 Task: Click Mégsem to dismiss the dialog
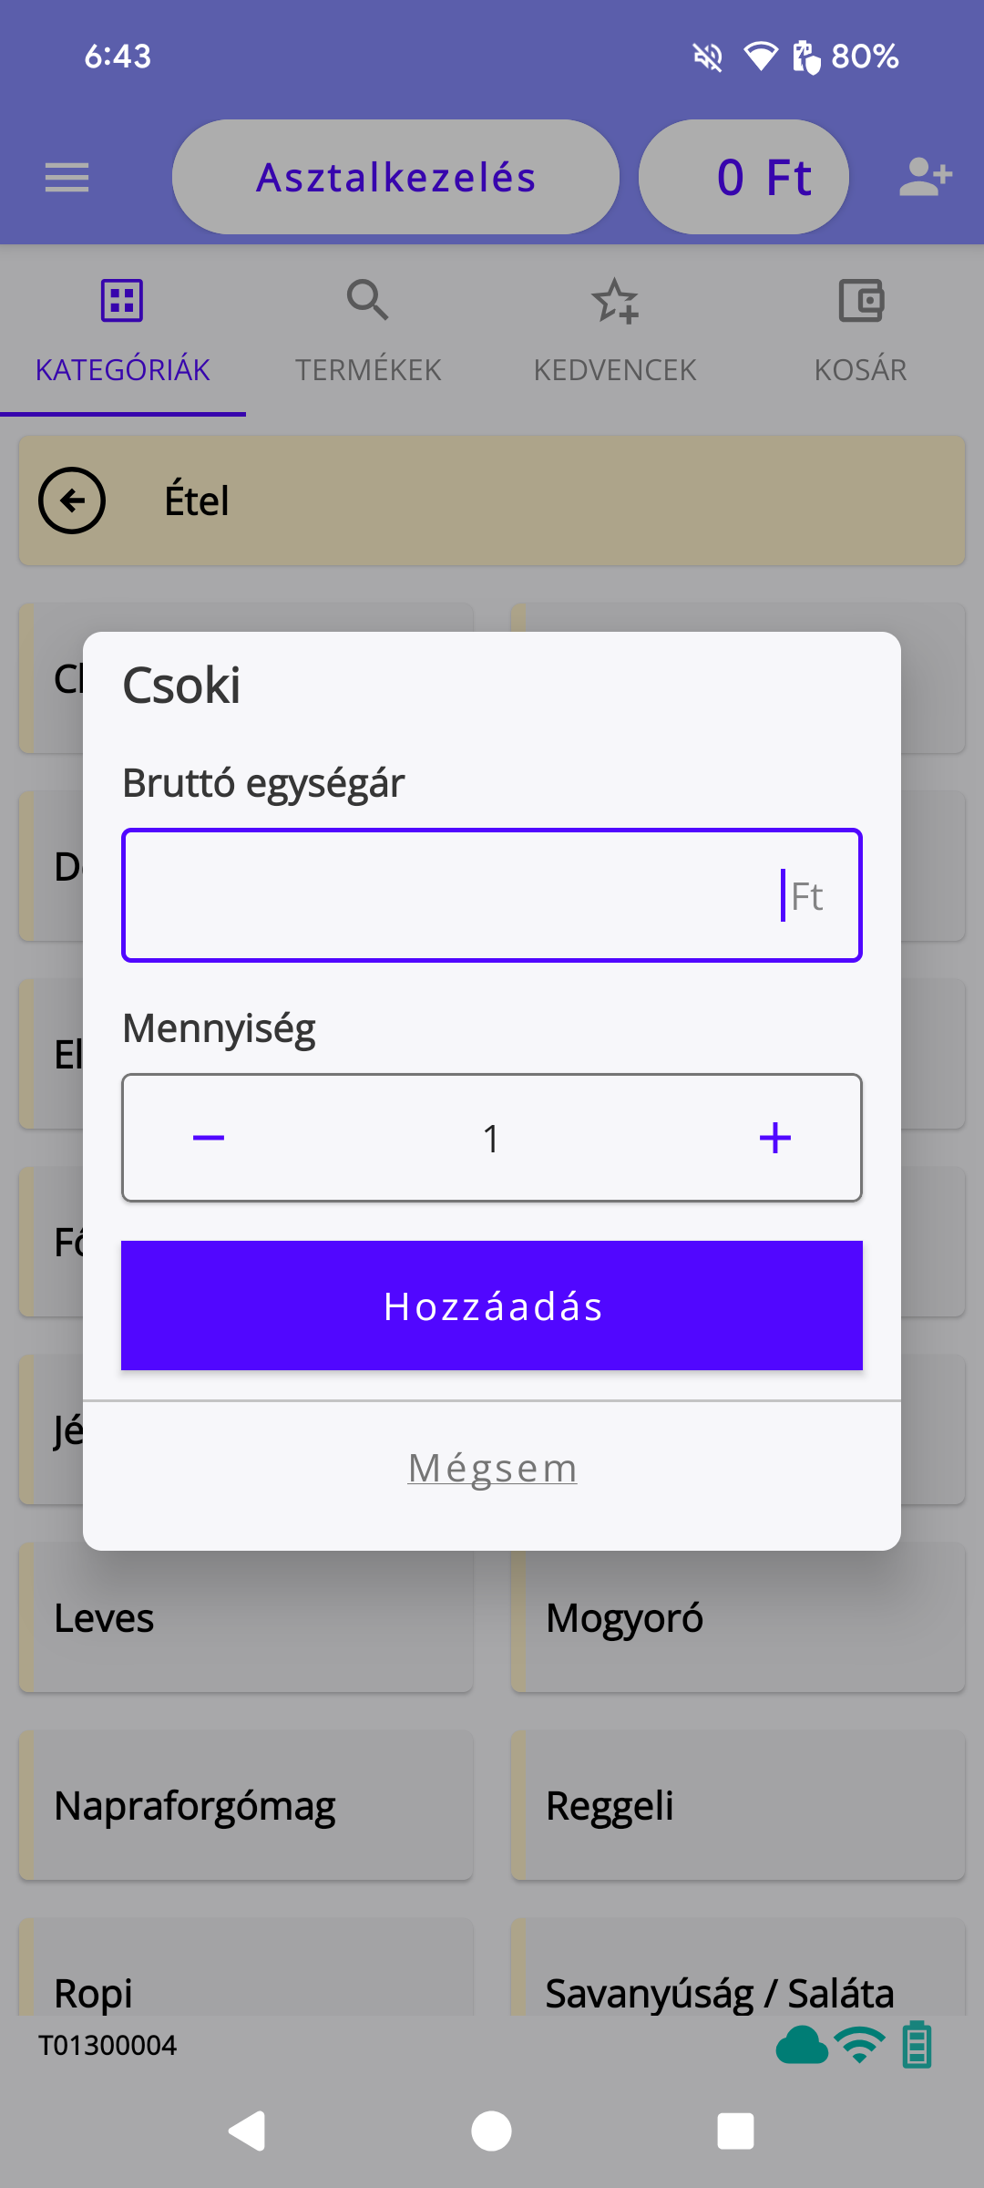click(491, 1466)
